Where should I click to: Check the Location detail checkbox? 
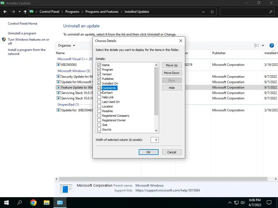tap(99, 106)
